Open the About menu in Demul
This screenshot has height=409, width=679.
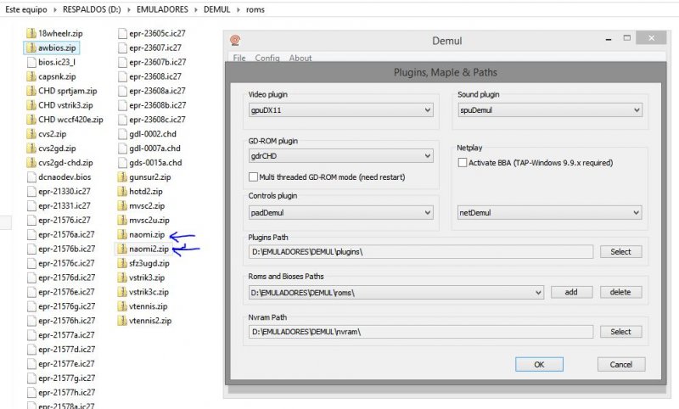click(x=300, y=58)
